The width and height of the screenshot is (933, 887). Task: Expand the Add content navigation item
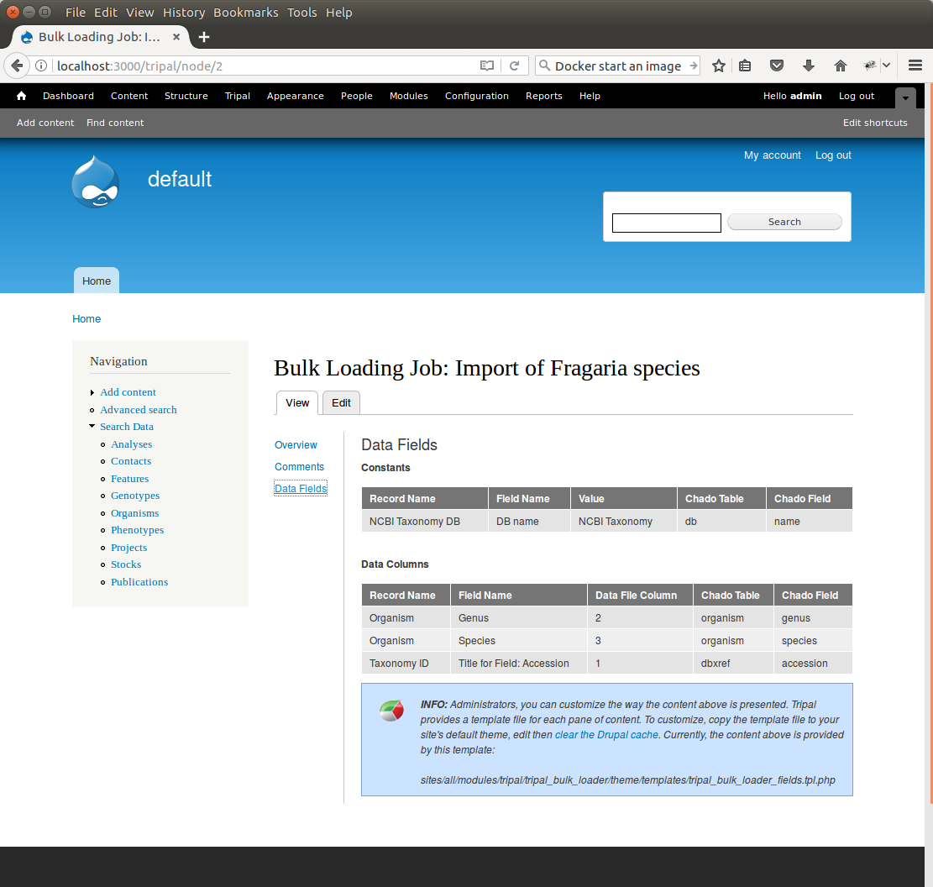(x=92, y=392)
